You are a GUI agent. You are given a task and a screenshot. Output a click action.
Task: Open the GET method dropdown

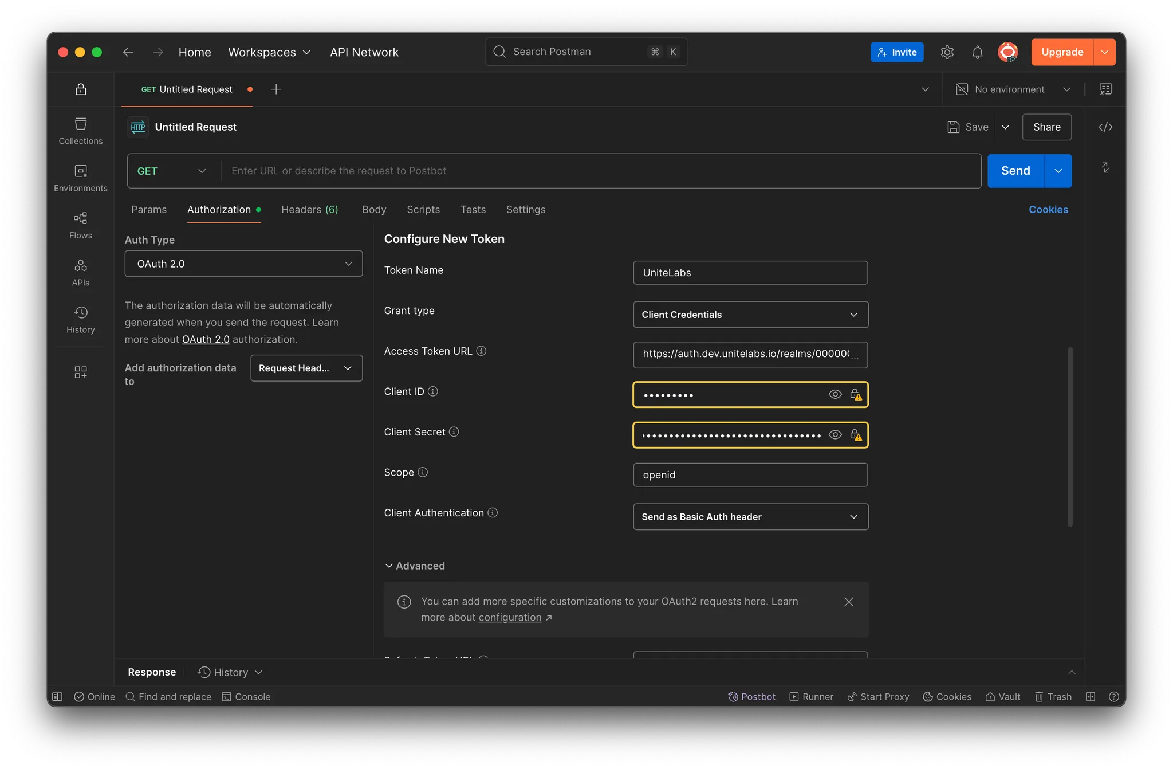point(172,171)
